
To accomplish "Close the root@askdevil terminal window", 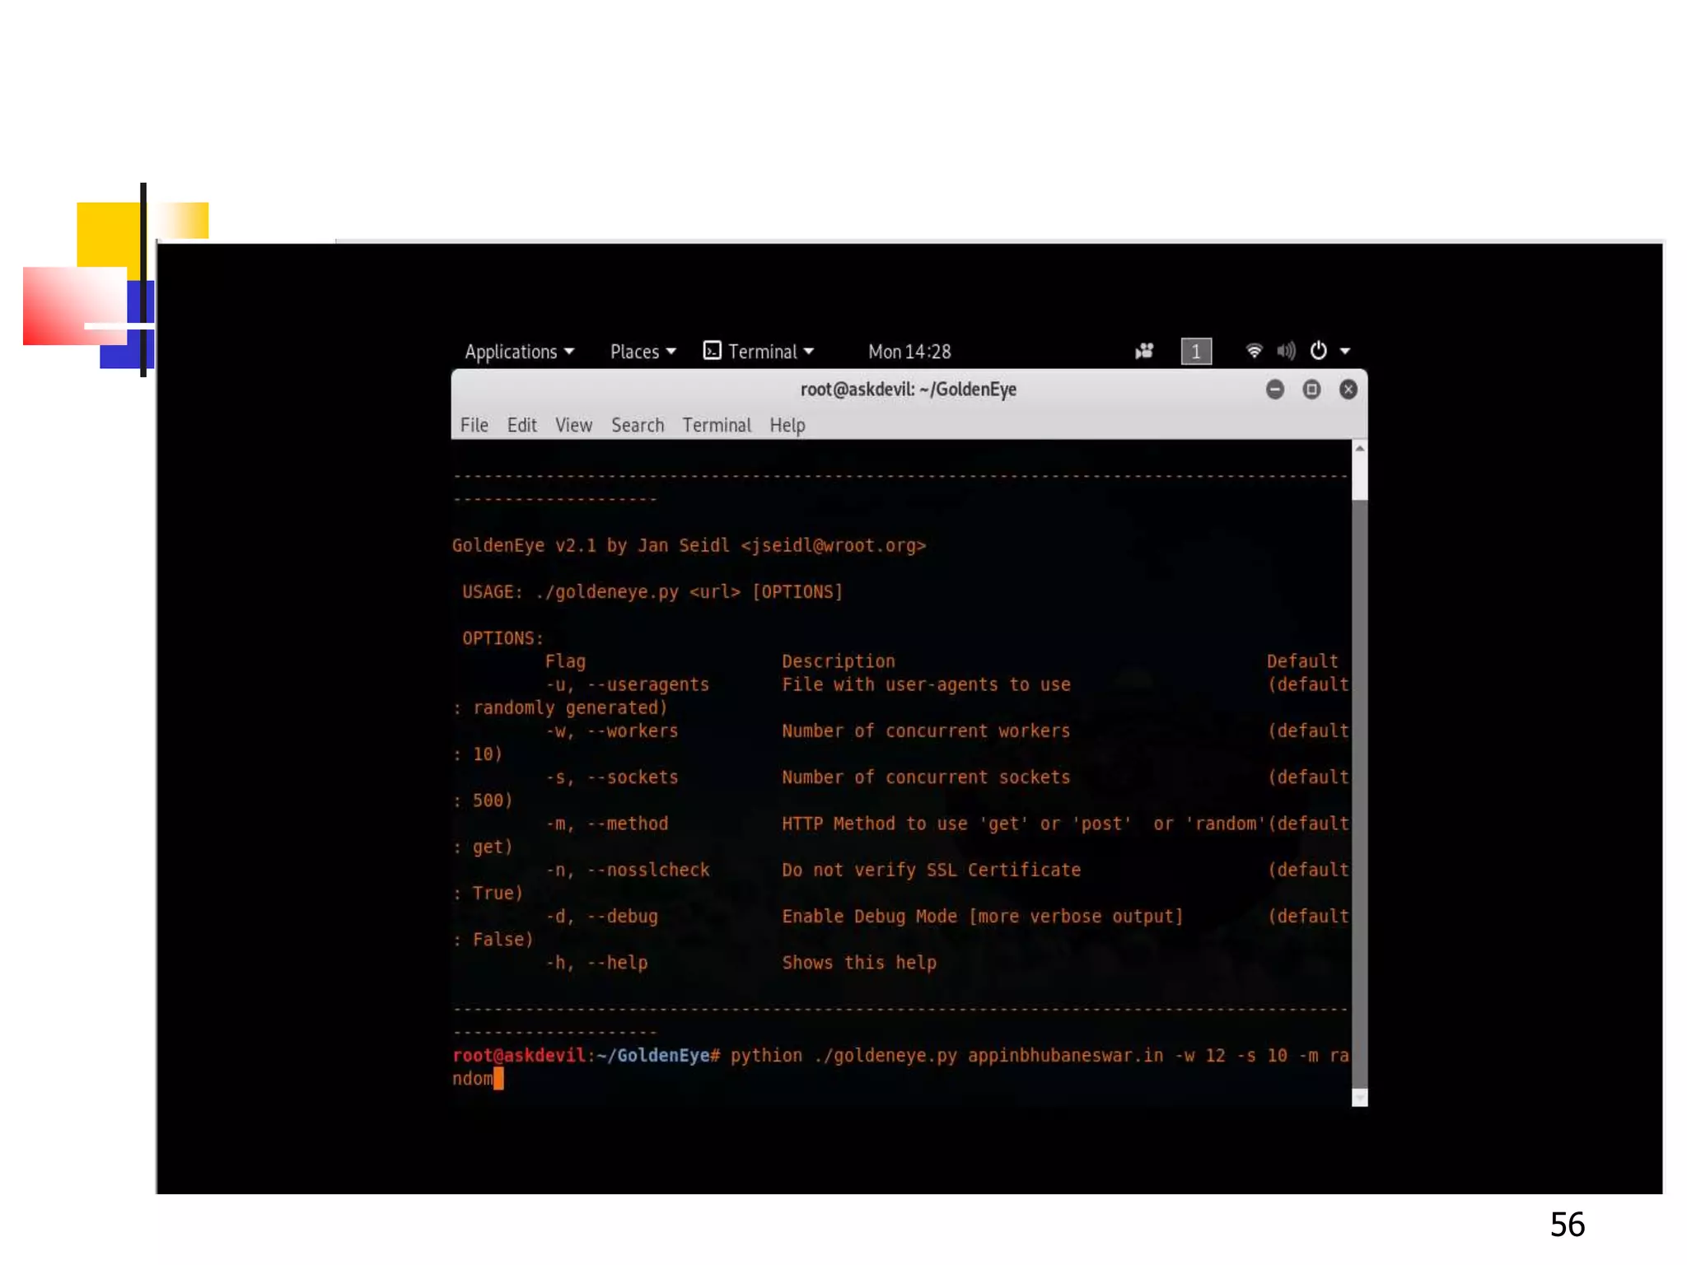I will 1348,390.
